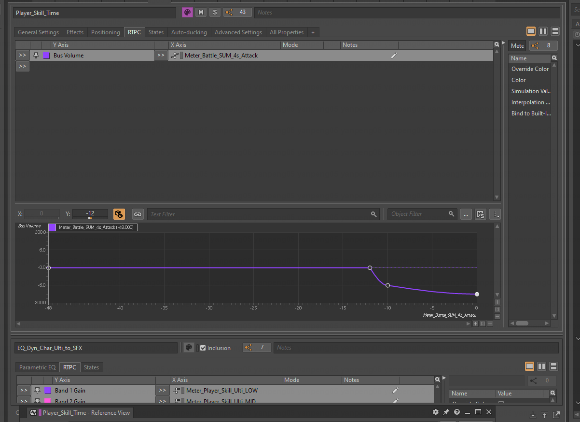Select side-by-side split layout in bus editor
580x422 pixels.
click(543, 31)
